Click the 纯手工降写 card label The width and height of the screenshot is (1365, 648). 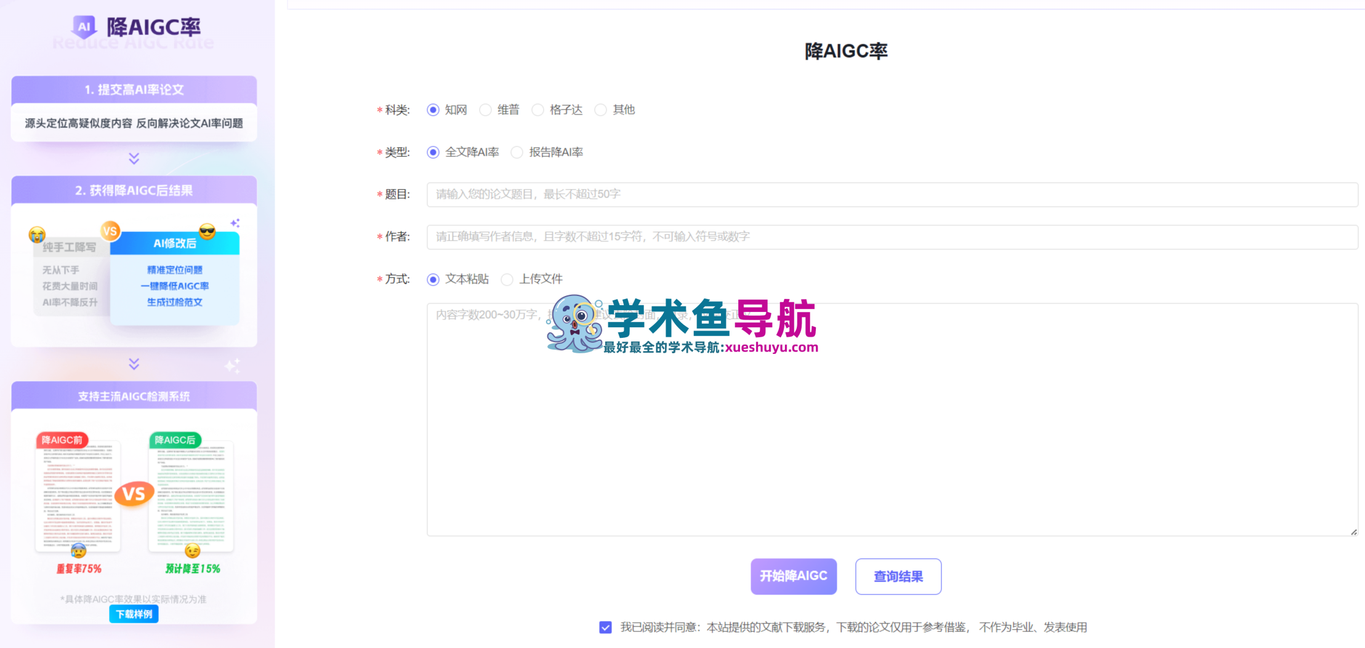[70, 247]
